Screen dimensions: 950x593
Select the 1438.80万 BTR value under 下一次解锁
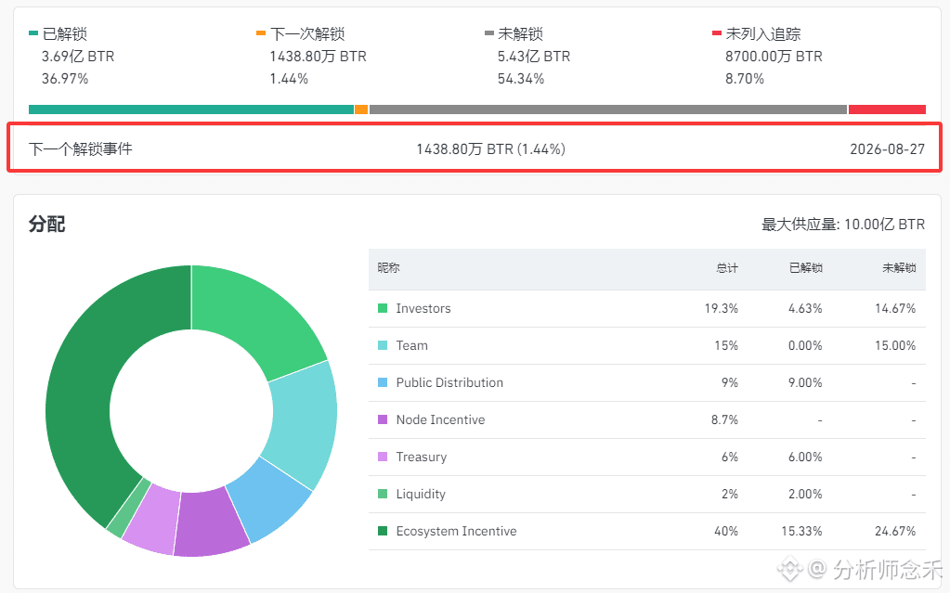click(319, 57)
